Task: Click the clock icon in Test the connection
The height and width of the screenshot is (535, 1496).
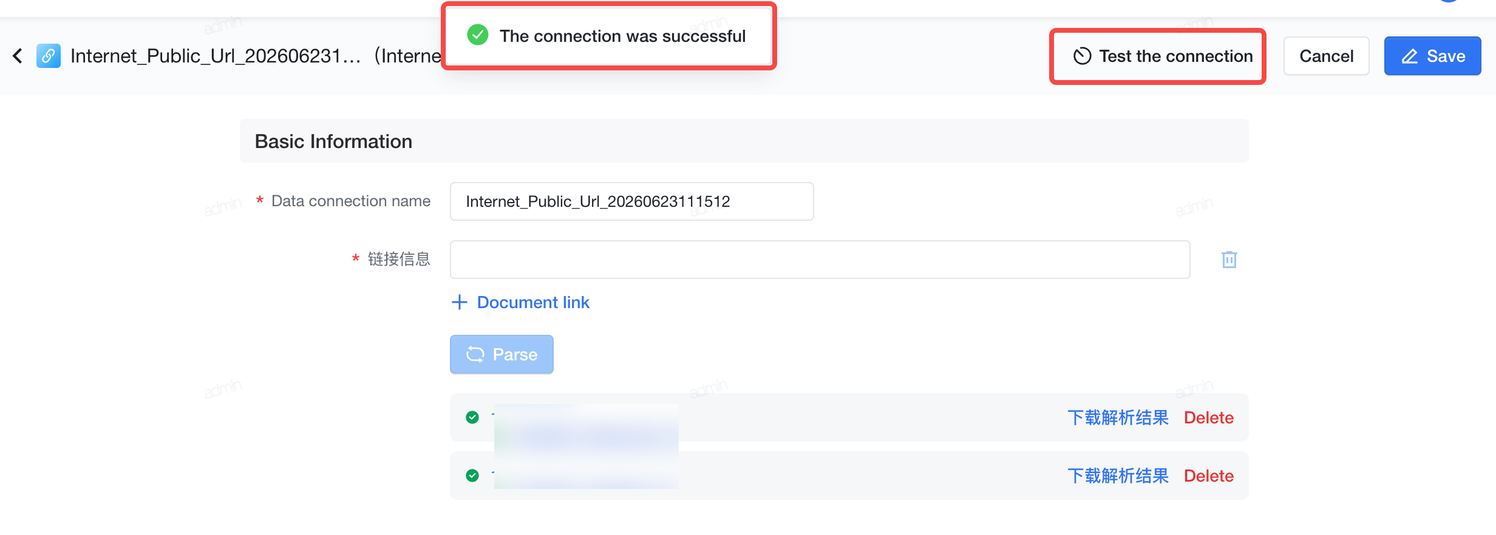Action: (1082, 56)
